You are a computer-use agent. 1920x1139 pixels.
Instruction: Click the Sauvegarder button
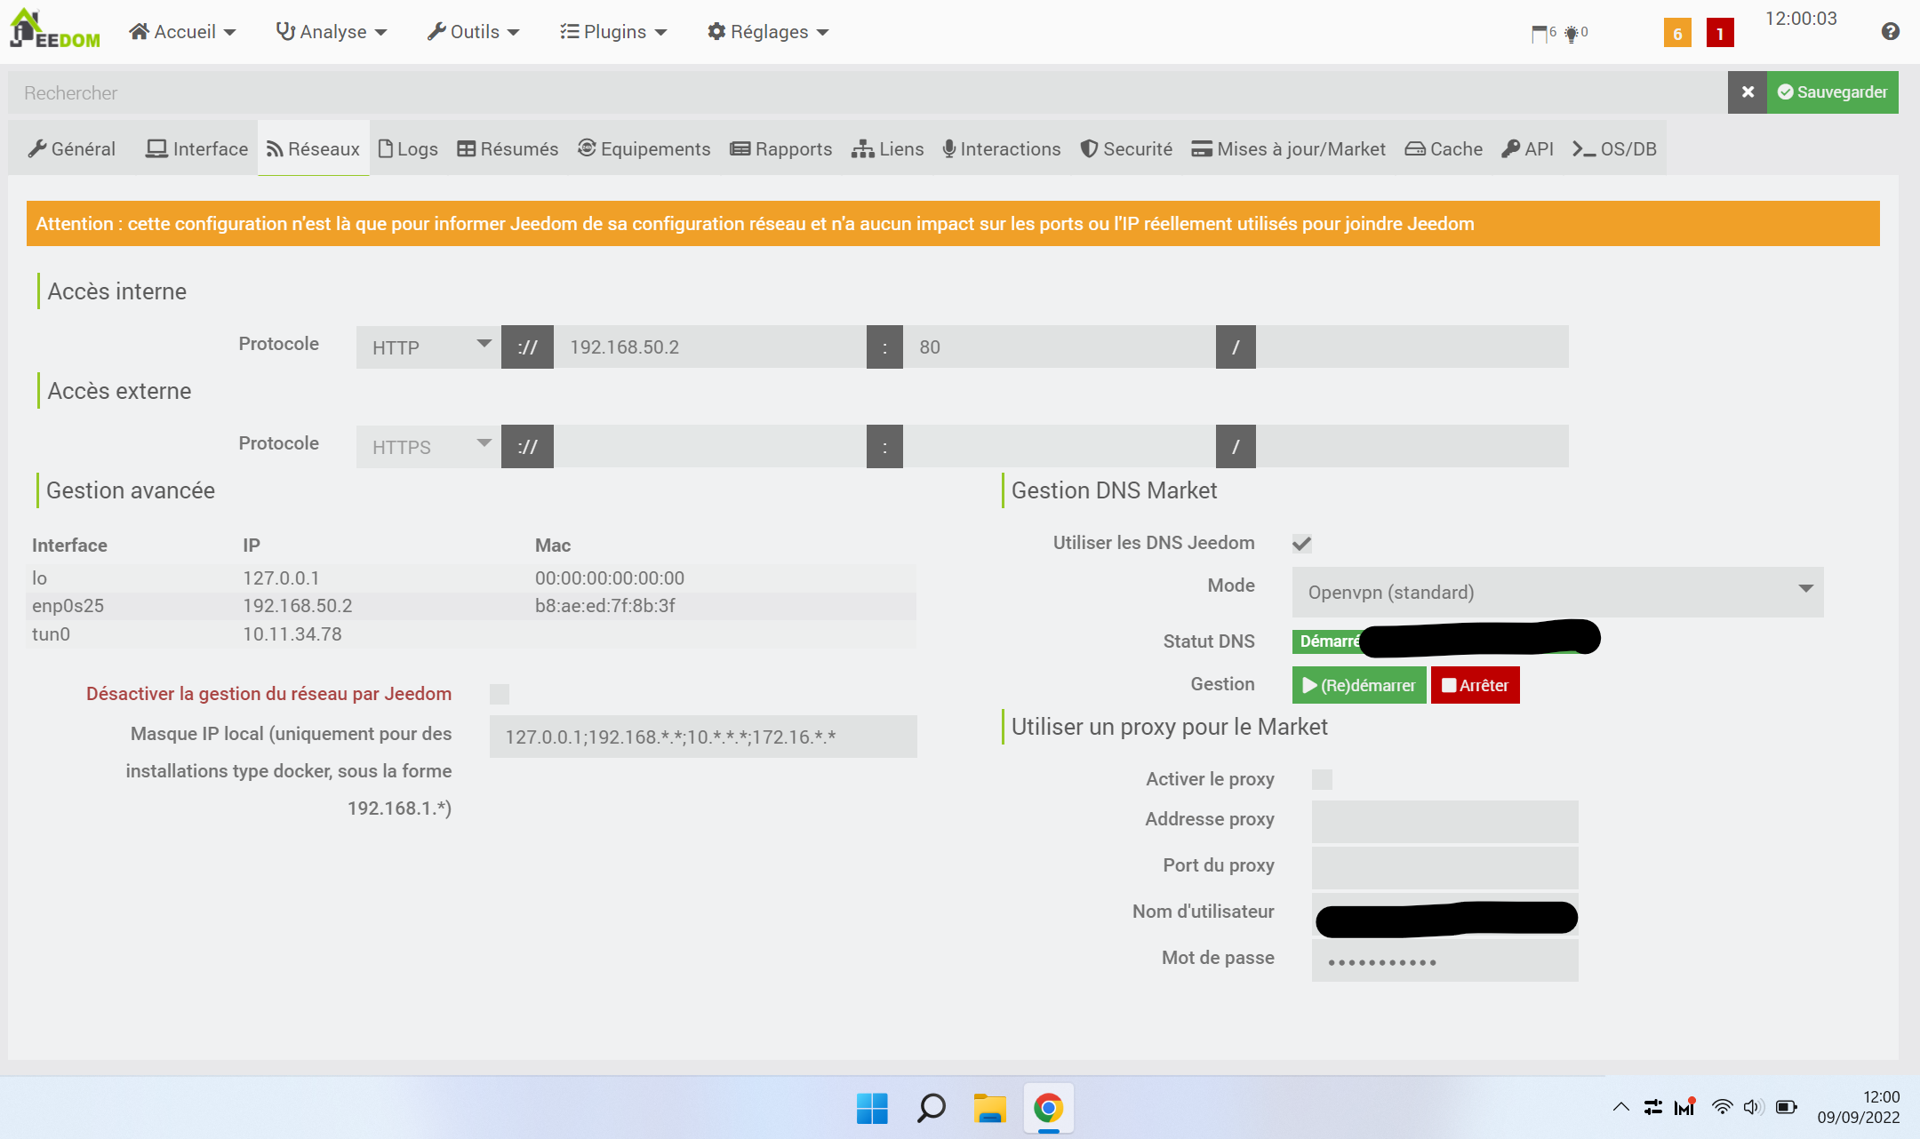pyautogui.click(x=1832, y=92)
